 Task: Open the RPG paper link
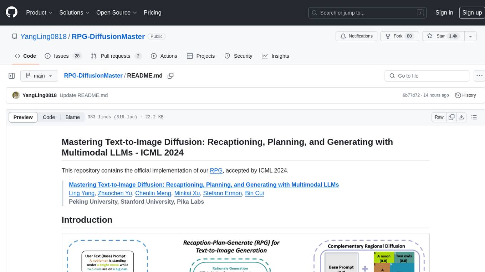[x=216, y=171]
